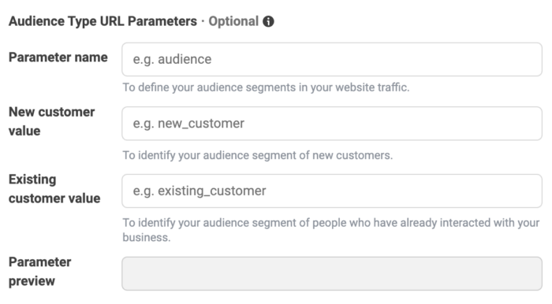Select the helper text about new customers
The width and height of the screenshot is (552, 304).
(257, 155)
